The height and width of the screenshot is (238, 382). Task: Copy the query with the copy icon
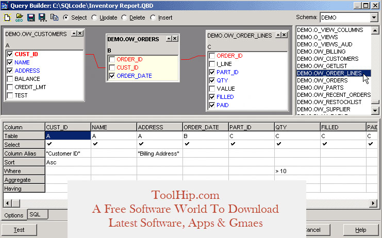pos(54,18)
